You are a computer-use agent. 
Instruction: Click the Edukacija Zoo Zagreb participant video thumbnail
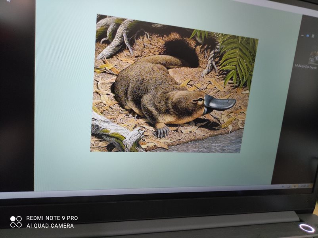(314, 58)
